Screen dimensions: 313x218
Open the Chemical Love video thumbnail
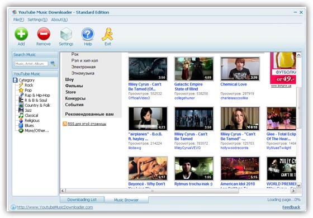point(240,69)
